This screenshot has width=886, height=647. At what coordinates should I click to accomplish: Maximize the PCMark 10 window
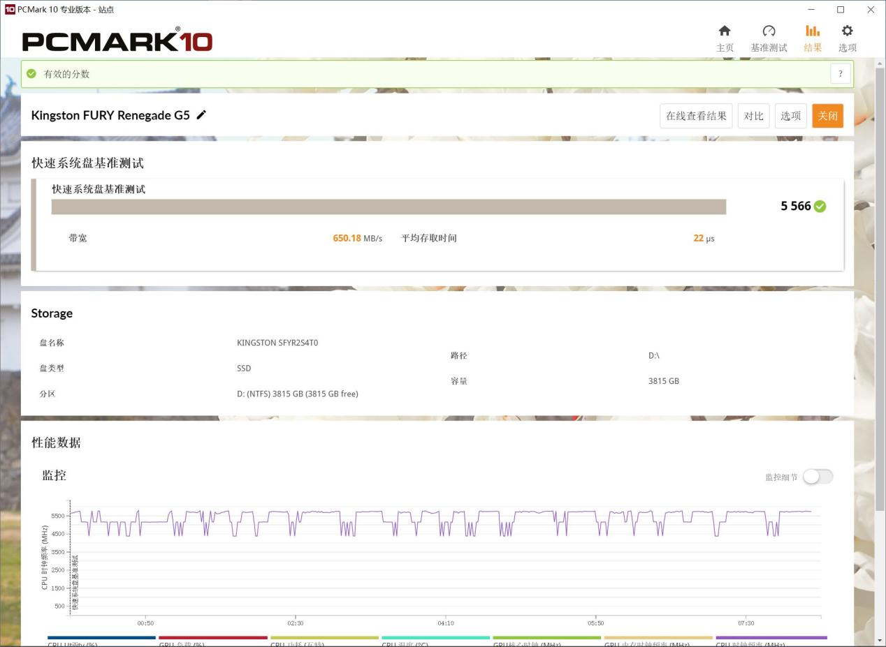click(x=841, y=10)
